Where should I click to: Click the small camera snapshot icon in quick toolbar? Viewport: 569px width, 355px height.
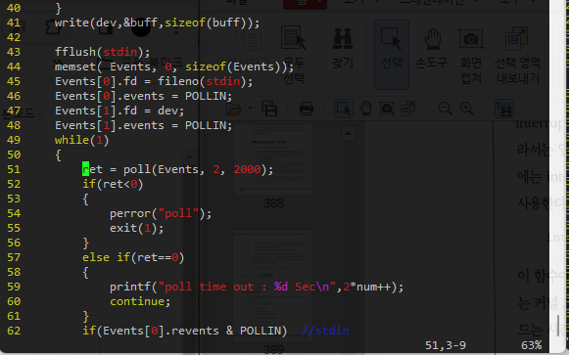pos(387,109)
